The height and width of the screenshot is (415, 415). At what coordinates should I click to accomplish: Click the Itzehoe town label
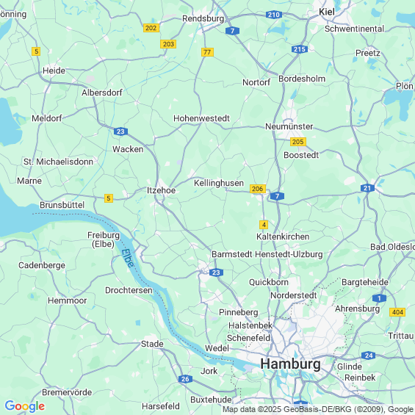pos(161,190)
